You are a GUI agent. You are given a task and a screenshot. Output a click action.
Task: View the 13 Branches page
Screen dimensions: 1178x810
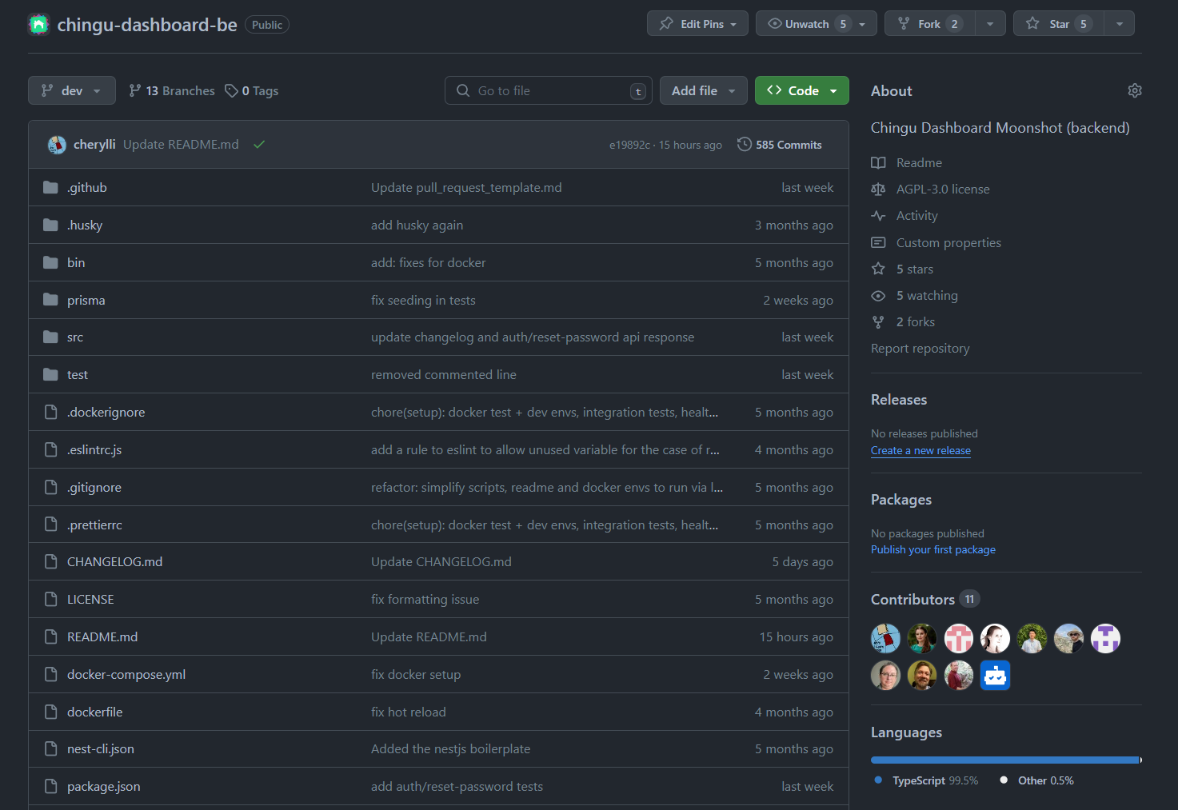172,90
